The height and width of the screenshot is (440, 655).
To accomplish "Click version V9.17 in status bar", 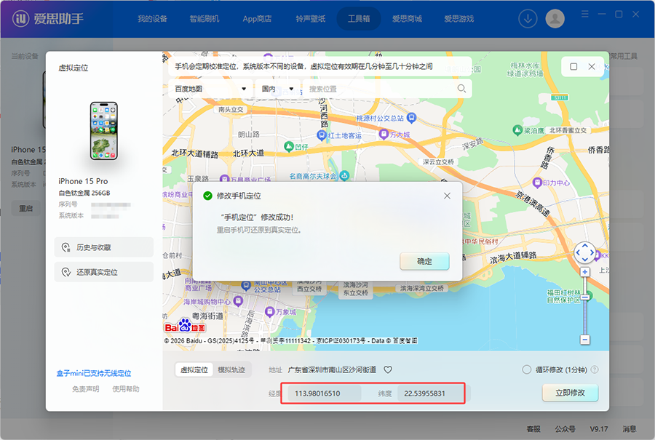I will pos(599,429).
